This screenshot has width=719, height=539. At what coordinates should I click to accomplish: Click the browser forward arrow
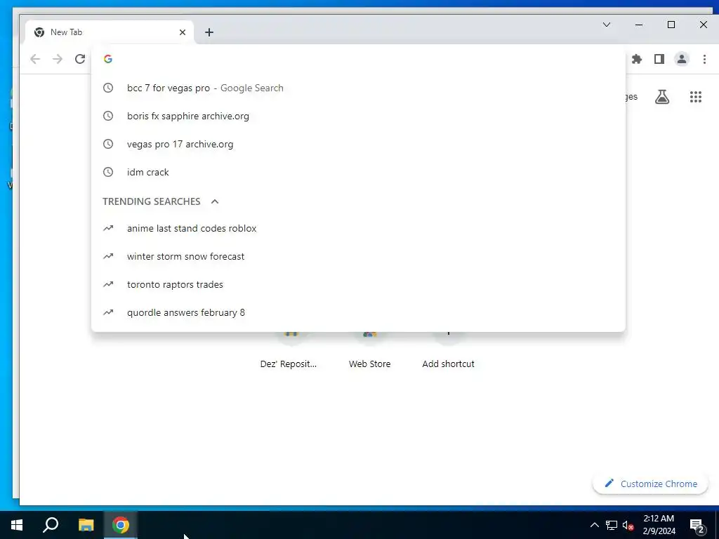pyautogui.click(x=58, y=59)
